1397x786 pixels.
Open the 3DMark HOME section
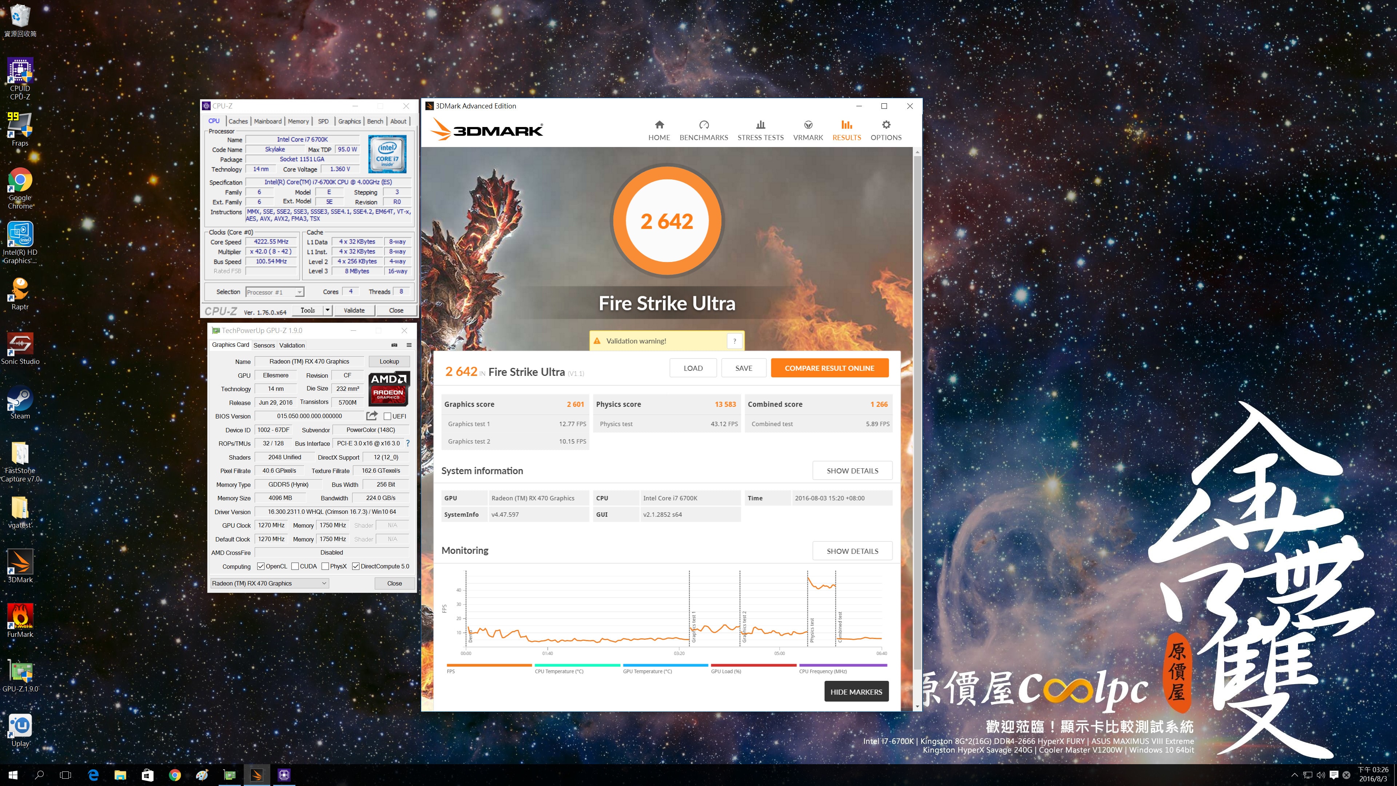(659, 131)
